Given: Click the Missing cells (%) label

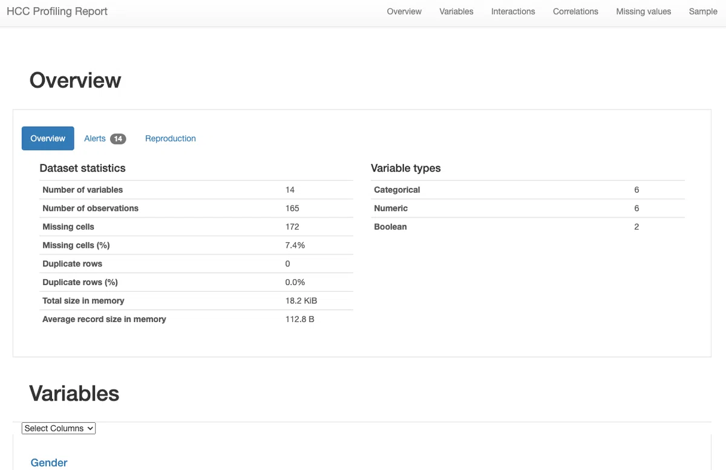Looking at the screenshot, I should (x=76, y=245).
